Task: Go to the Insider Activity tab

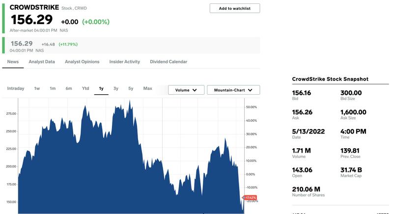Action: [x=125, y=62]
